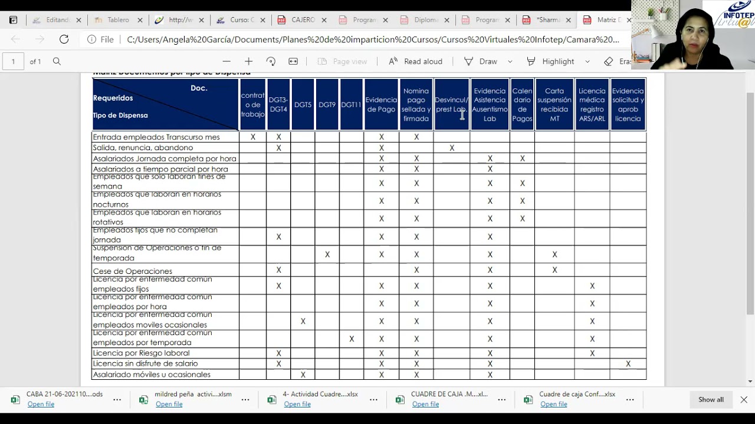
Task: Click the Show all downloads button
Action: (711, 399)
